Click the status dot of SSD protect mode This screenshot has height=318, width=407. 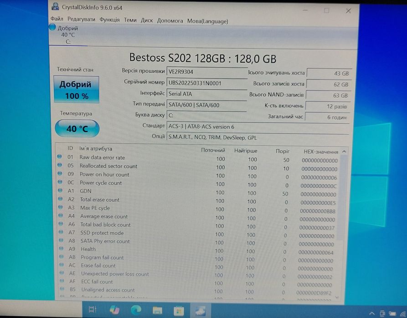(x=61, y=232)
